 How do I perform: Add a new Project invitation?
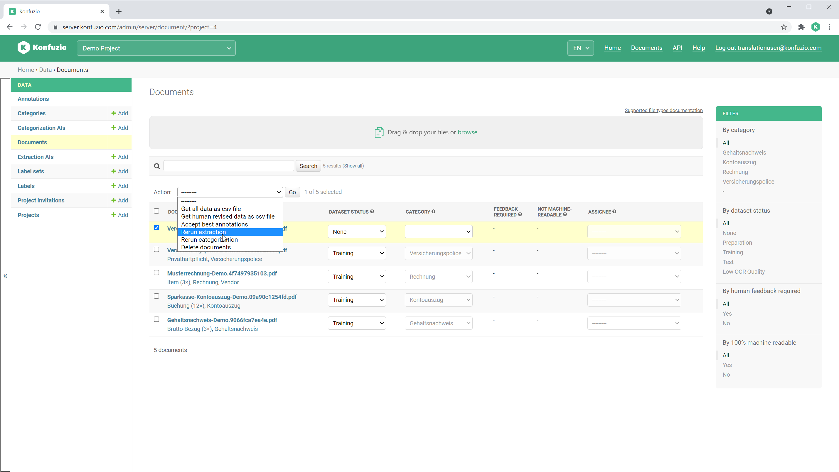pyautogui.click(x=119, y=200)
